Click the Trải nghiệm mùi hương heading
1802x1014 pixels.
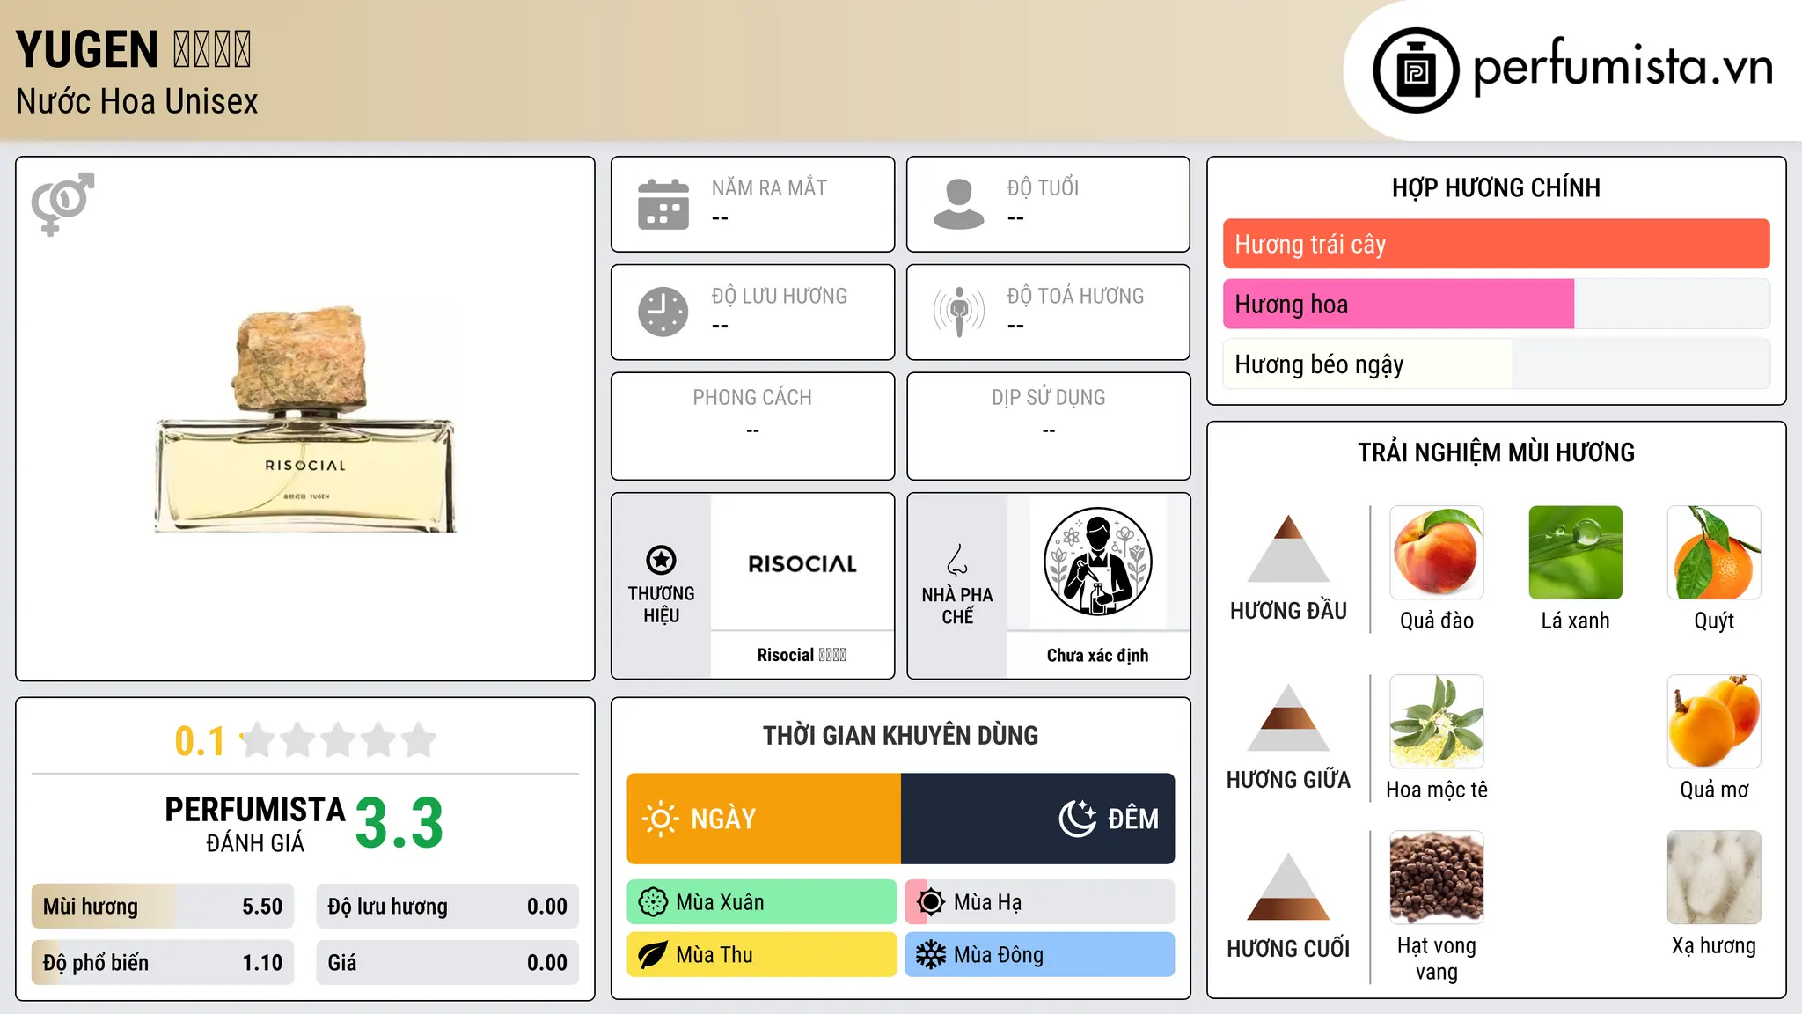tap(1496, 452)
